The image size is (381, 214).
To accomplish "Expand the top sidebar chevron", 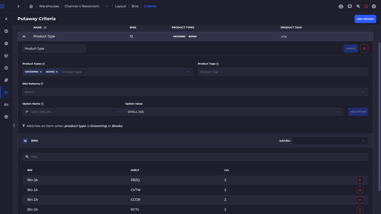I will tap(18, 6).
